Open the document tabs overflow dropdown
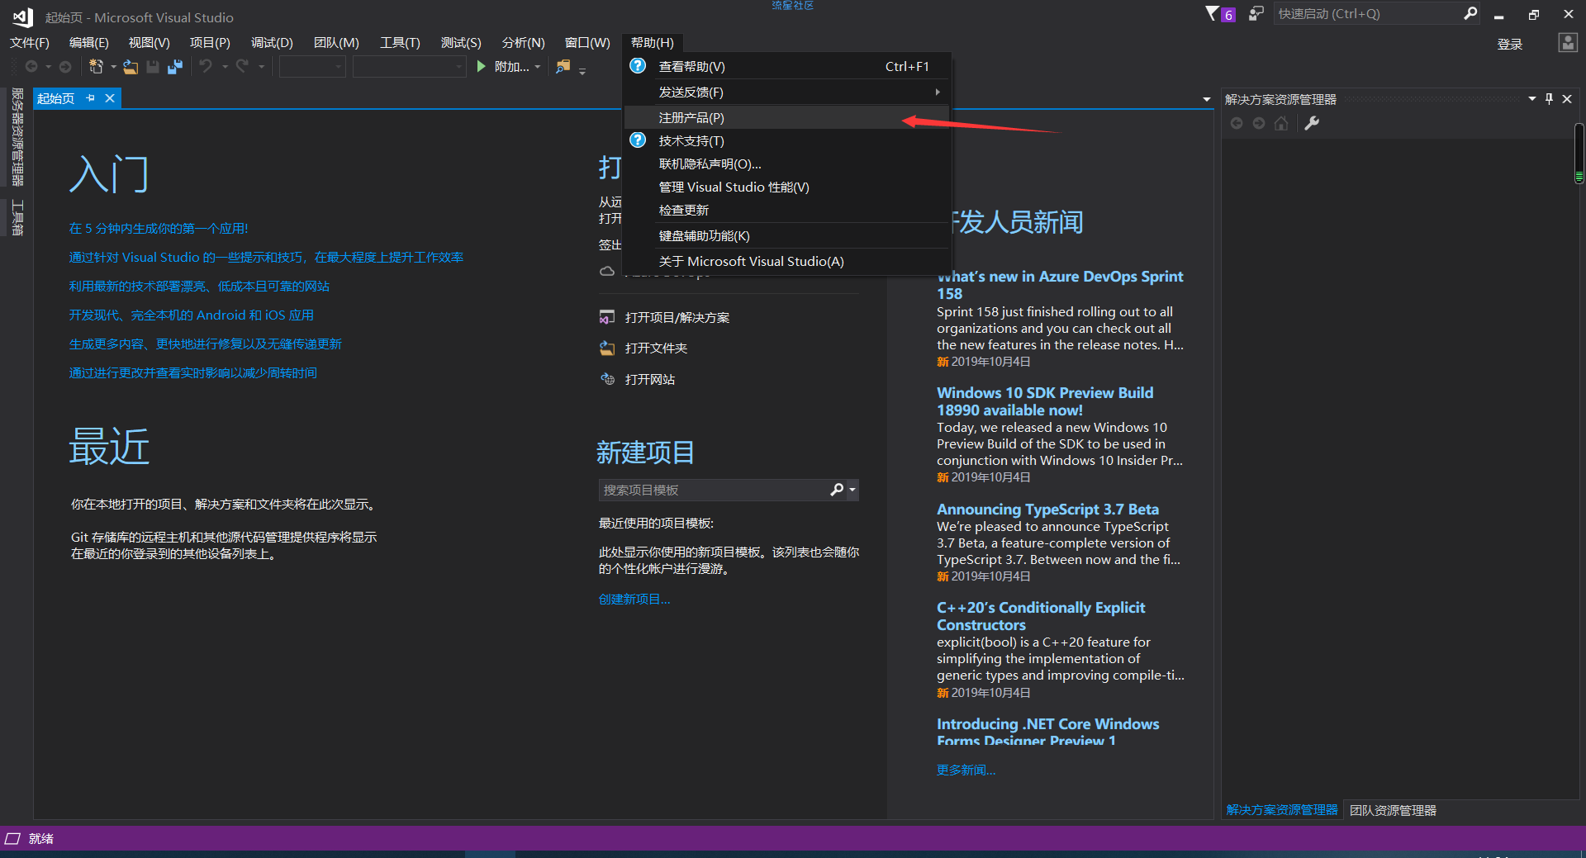Screen dimensions: 1586x858 (x=1207, y=99)
